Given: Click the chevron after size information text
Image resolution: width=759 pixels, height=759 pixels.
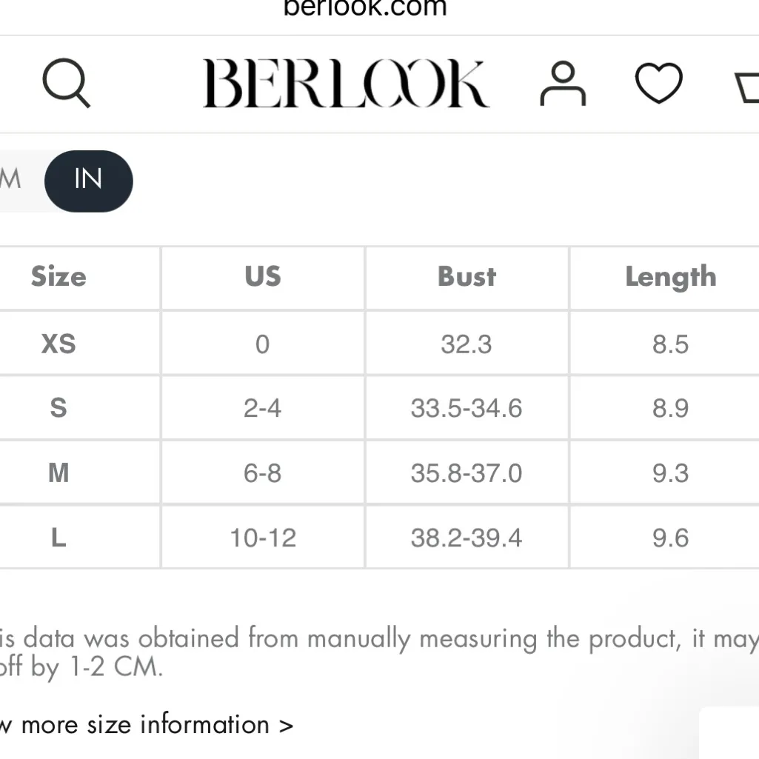Looking at the screenshot, I should (x=287, y=724).
